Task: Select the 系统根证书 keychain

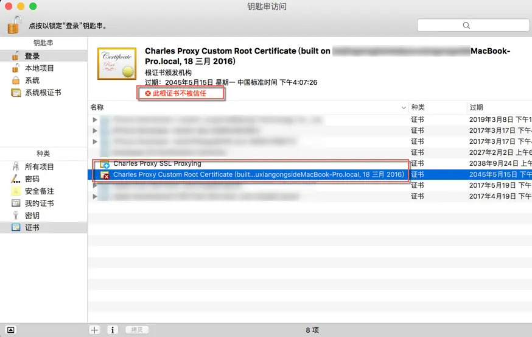Action: click(43, 93)
